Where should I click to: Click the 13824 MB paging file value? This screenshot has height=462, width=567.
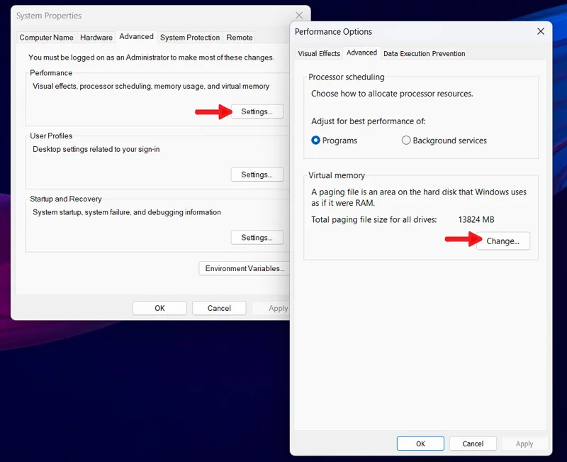coord(476,220)
